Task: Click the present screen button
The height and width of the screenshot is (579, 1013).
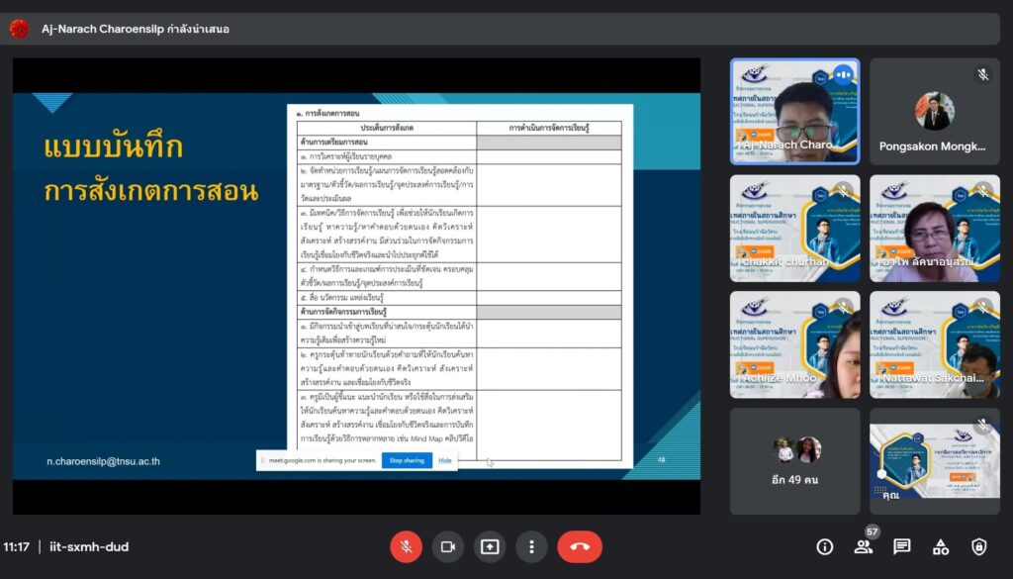Action: tap(490, 546)
